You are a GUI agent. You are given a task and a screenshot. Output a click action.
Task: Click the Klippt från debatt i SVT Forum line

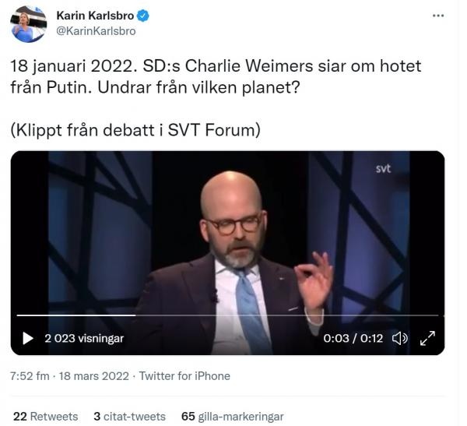(x=135, y=130)
